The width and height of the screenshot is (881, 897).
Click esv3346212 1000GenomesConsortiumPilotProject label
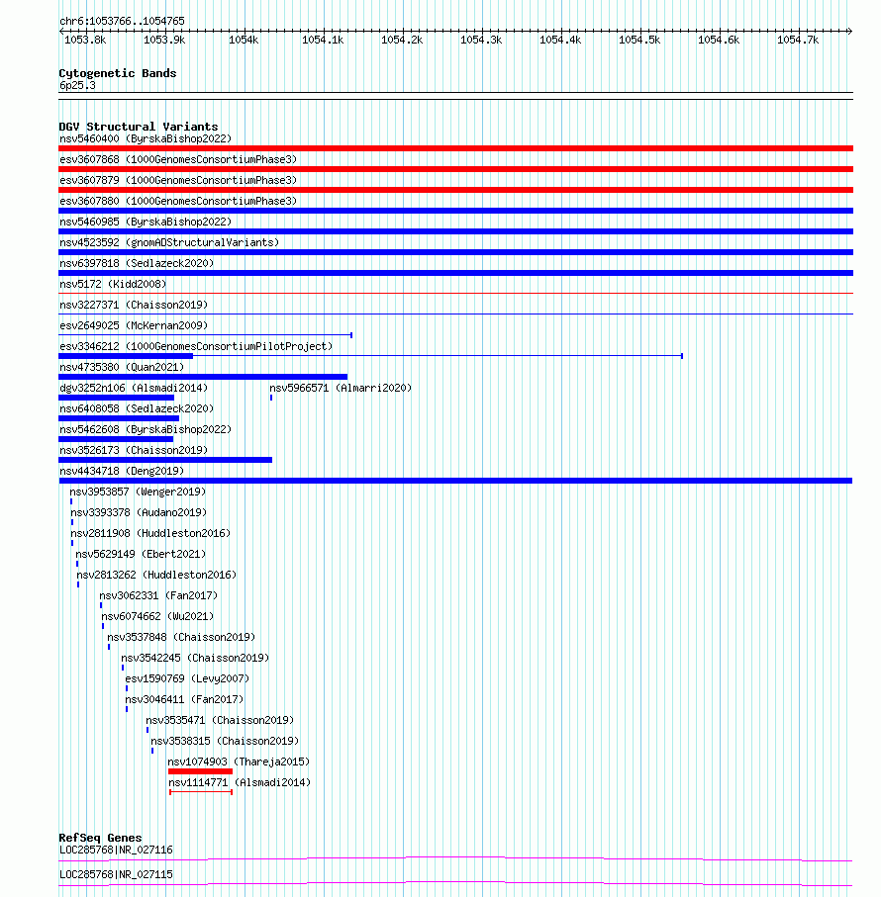click(196, 347)
